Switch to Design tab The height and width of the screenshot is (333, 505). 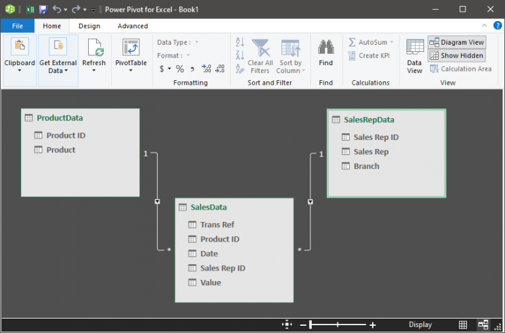pyautogui.click(x=89, y=26)
